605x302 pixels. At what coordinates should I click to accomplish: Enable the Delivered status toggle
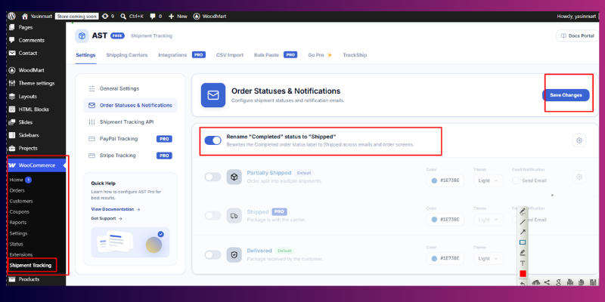[x=213, y=254]
